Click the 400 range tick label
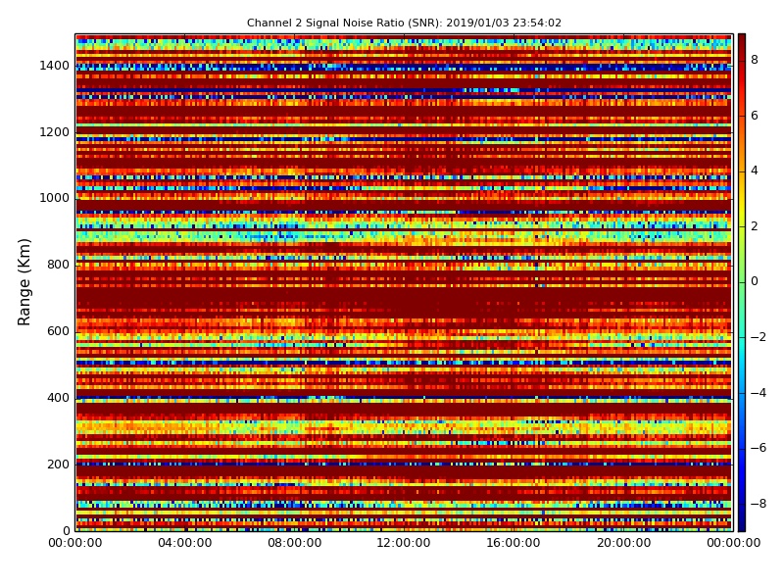Viewport: 784px width, 588px height. [58, 398]
